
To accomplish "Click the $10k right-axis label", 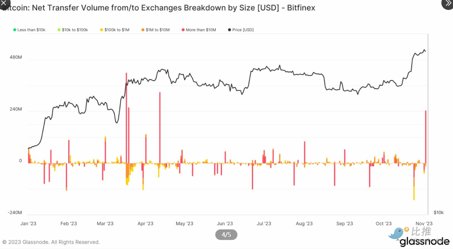I will [438, 212].
